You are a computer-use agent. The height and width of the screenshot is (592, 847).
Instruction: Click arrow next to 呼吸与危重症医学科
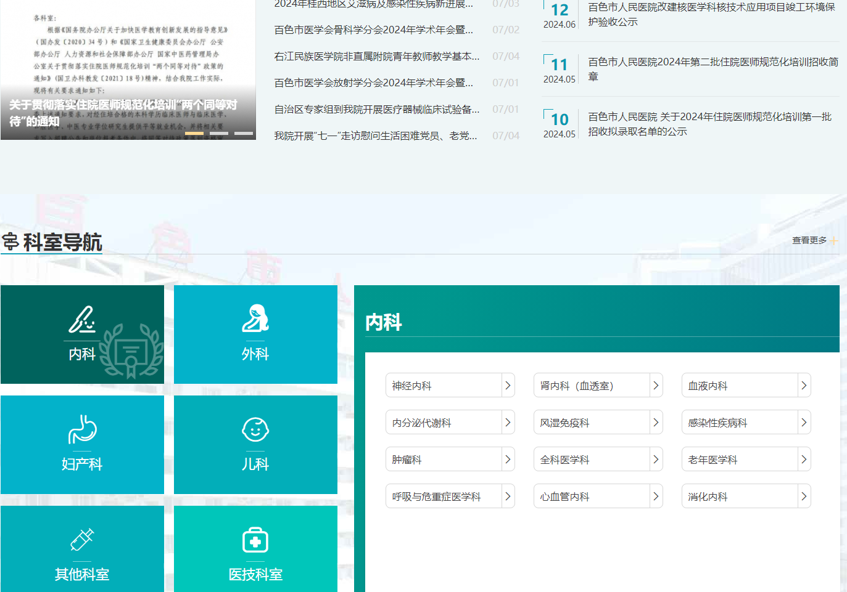(508, 497)
